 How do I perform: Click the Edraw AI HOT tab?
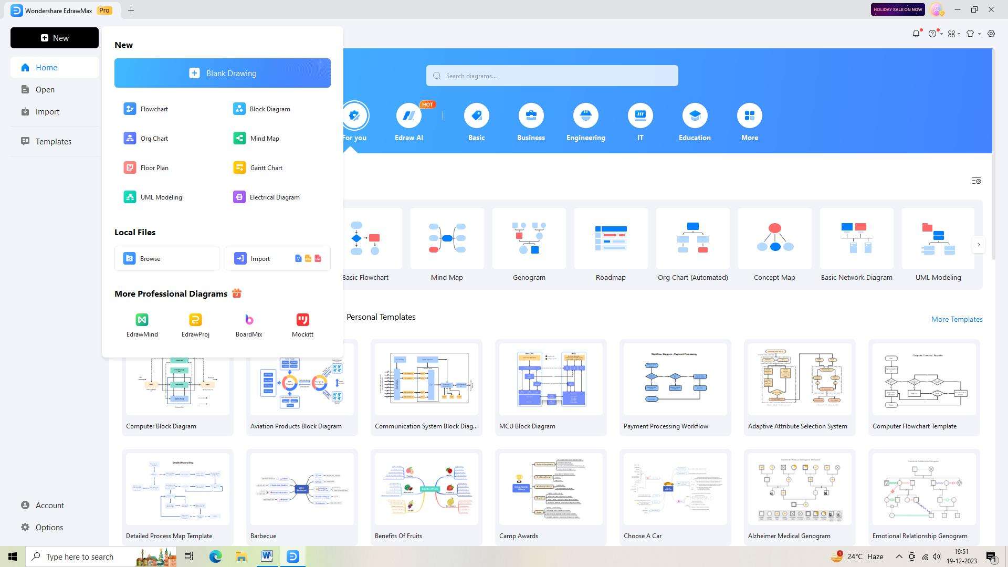click(409, 121)
